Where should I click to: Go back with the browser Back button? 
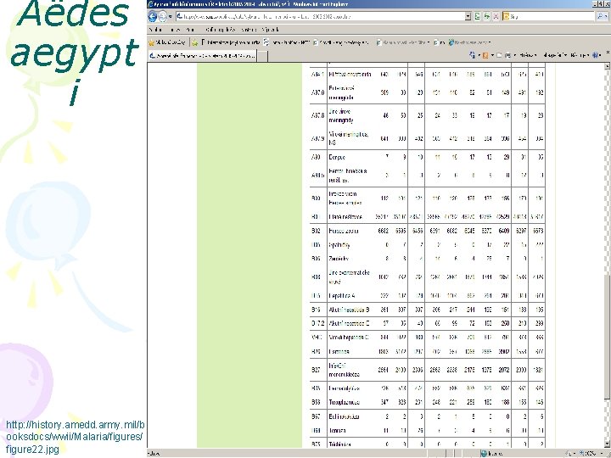[153, 16]
